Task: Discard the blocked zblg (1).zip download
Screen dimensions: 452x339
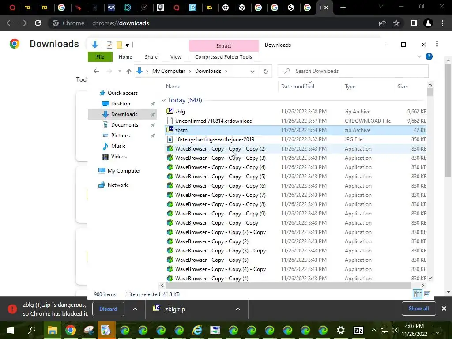Action: pyautogui.click(x=108, y=309)
